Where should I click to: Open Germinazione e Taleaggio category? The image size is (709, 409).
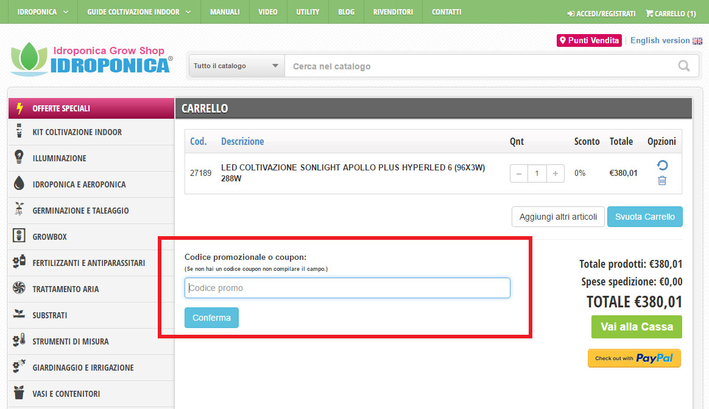point(91,211)
